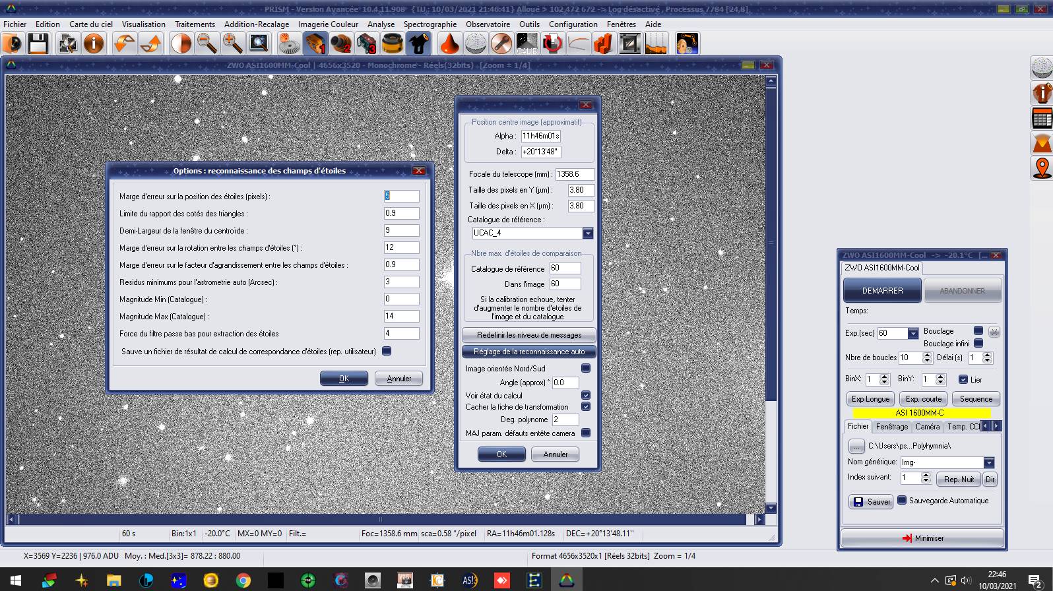Click 'Redefinir les niveau de messages' button
Viewport: 1053px width, 591px height.
pyautogui.click(x=528, y=334)
